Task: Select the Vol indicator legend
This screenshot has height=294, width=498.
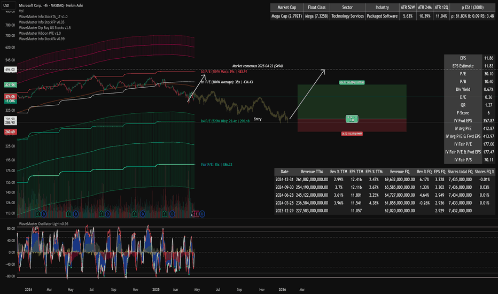Action: (x=21, y=11)
